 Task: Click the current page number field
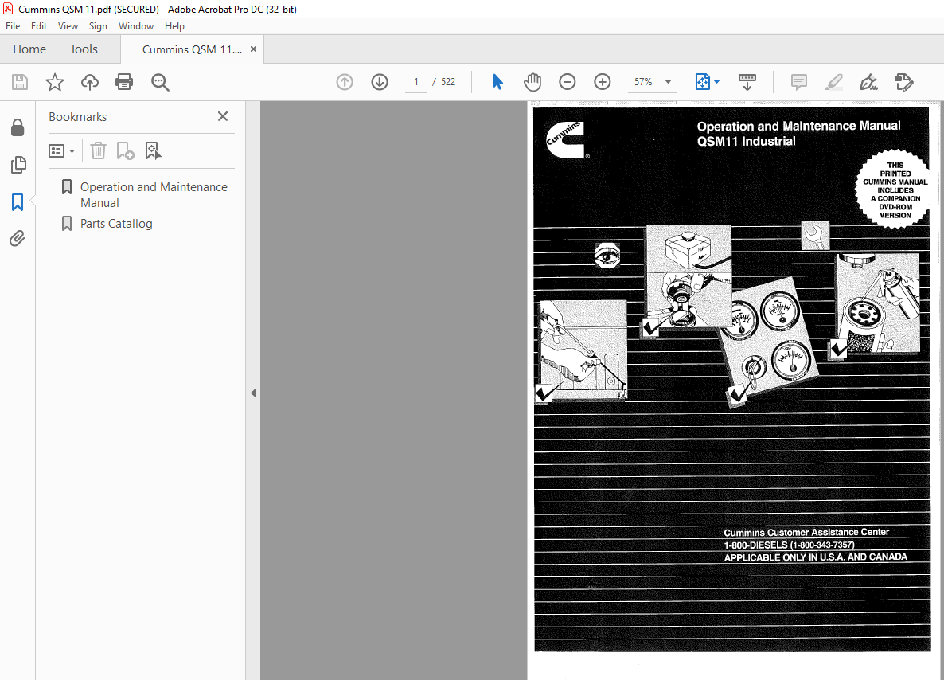[x=416, y=82]
